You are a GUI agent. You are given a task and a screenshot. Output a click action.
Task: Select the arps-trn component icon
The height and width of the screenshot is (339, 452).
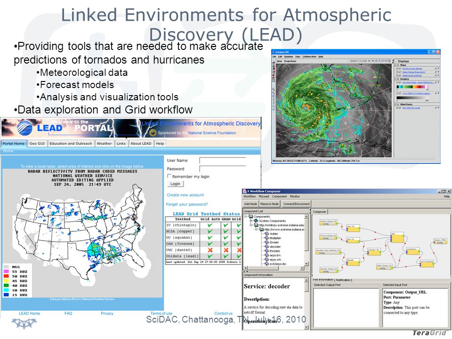point(266,255)
